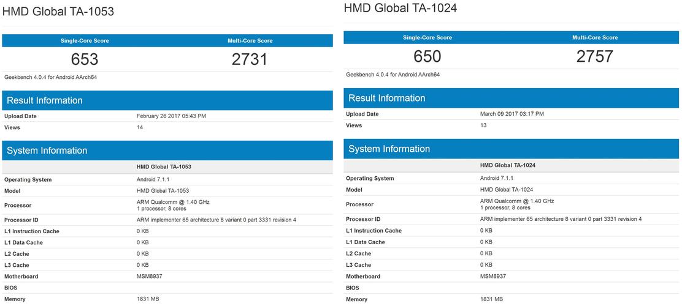Click the BIOS label in TA-1024 table
682x306 pixels.
[353, 288]
